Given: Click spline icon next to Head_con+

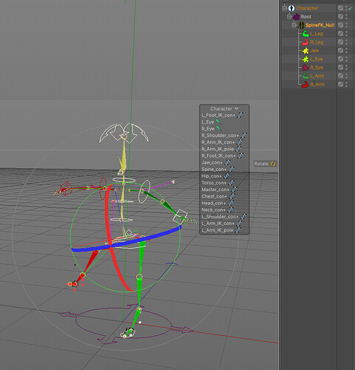Looking at the screenshot, I should [230, 203].
